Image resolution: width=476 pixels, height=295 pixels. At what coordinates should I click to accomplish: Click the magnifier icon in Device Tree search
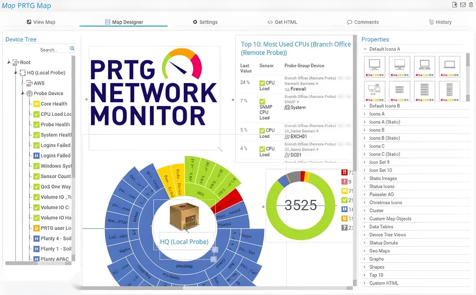click(72, 48)
